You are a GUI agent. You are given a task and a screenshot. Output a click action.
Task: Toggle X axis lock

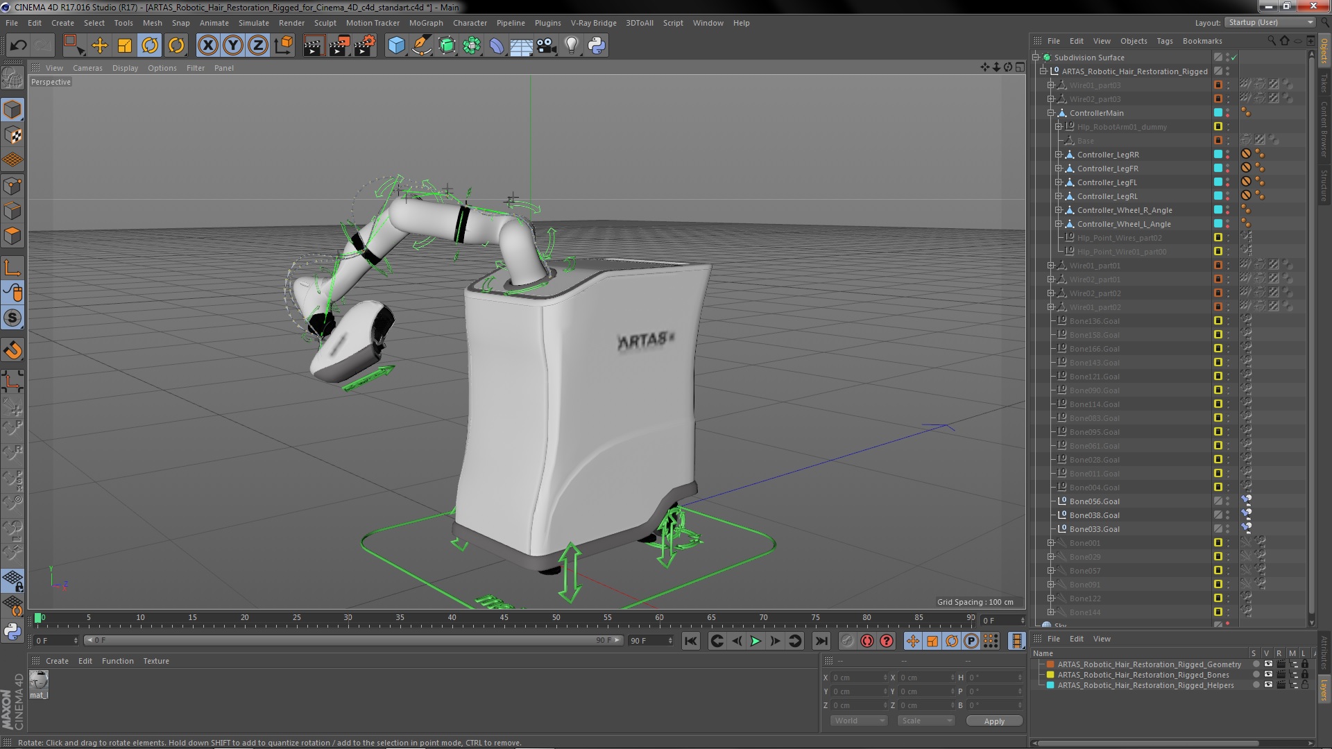click(207, 46)
